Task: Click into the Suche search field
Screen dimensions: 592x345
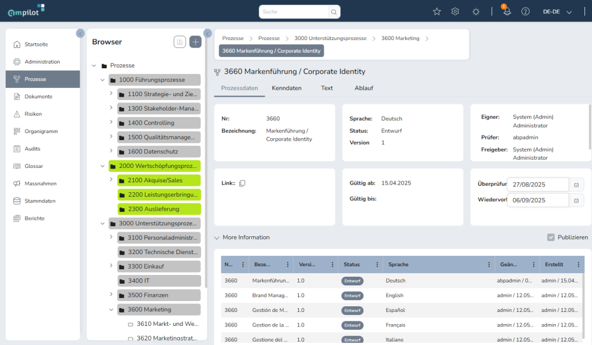Action: [x=294, y=12]
